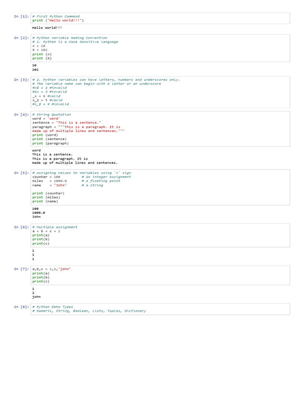Click the '# A string' comment
The image size is (294, 393).
[x=92, y=185]
